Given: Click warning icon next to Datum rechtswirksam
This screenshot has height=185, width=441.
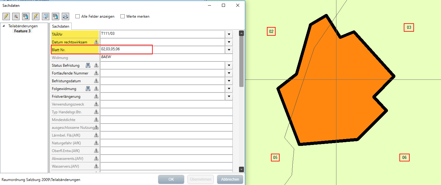Looking at the screenshot, I should [96, 42].
